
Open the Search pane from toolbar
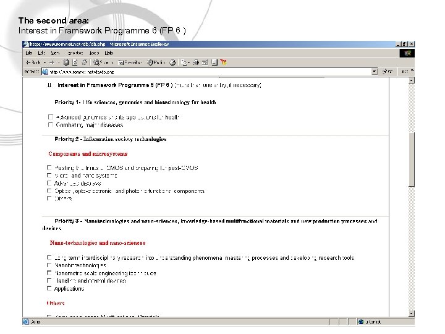(x=103, y=62)
